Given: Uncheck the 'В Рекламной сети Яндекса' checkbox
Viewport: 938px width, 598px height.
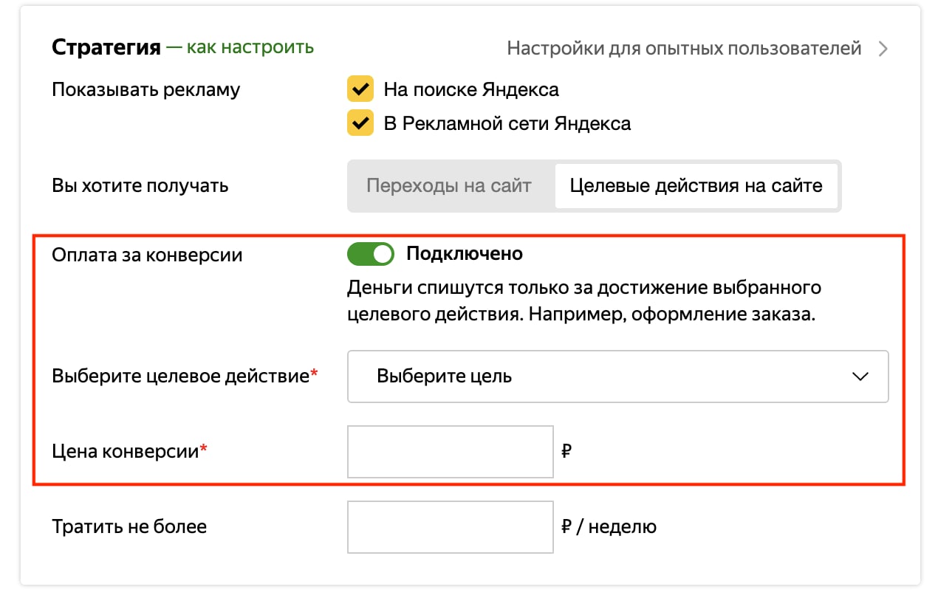Looking at the screenshot, I should coord(360,123).
